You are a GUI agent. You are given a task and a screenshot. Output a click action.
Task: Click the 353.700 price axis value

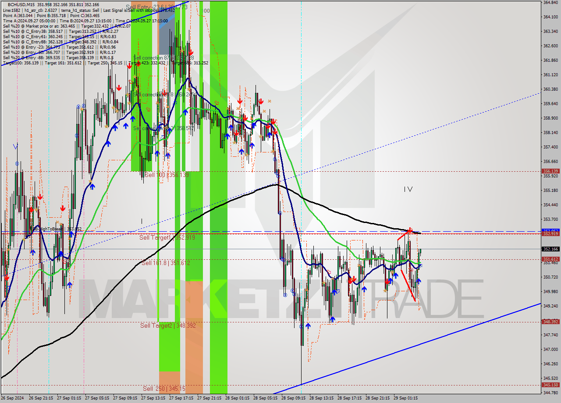(550, 219)
